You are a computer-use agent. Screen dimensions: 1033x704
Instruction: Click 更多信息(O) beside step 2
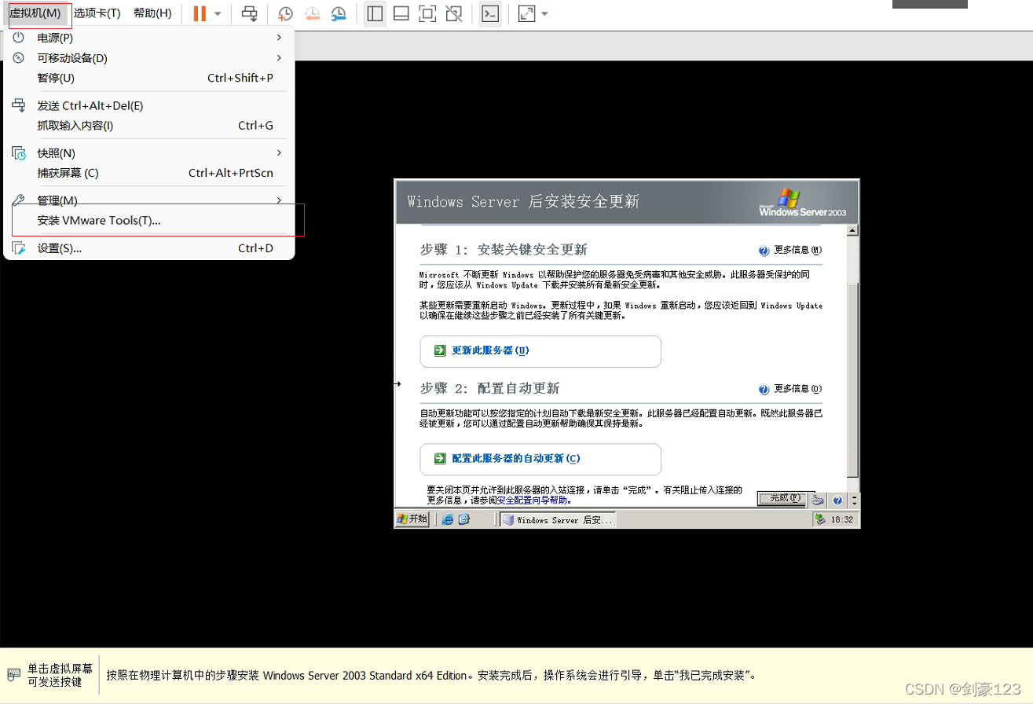797,389
